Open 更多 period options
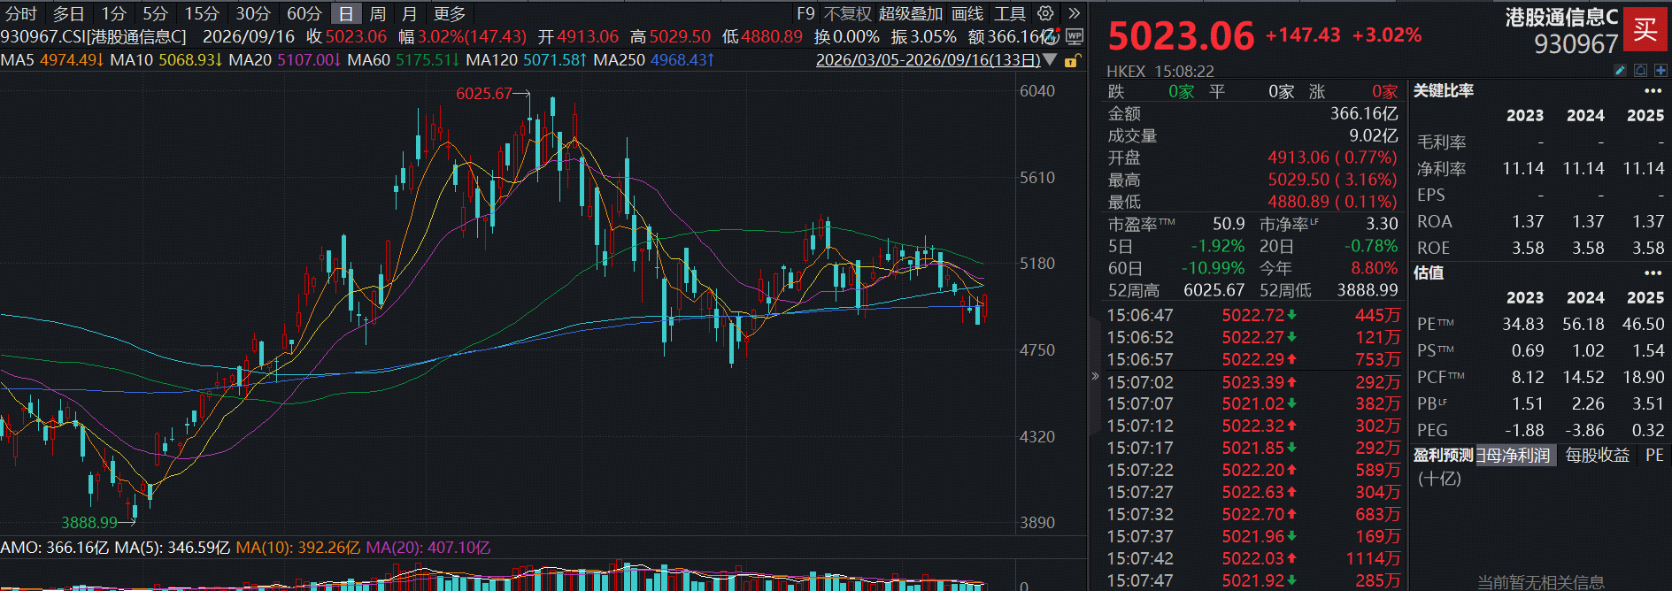 click(450, 14)
